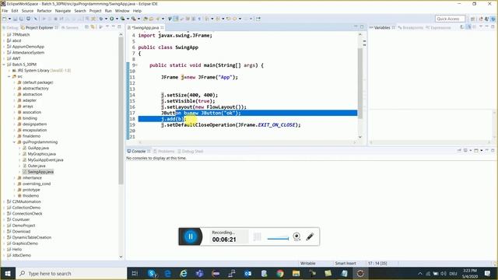
Task: Pause the screen recording
Action: point(191,236)
